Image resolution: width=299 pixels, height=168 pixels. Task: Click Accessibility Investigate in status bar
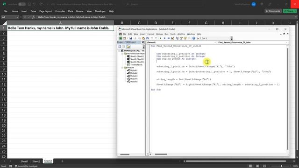(26, 166)
